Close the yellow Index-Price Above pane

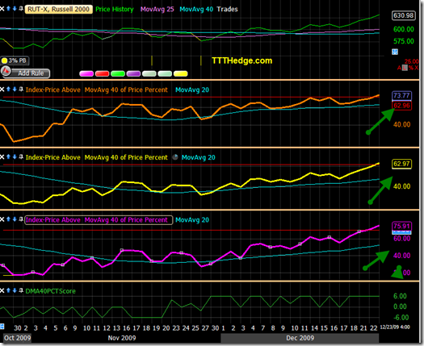[2, 157]
